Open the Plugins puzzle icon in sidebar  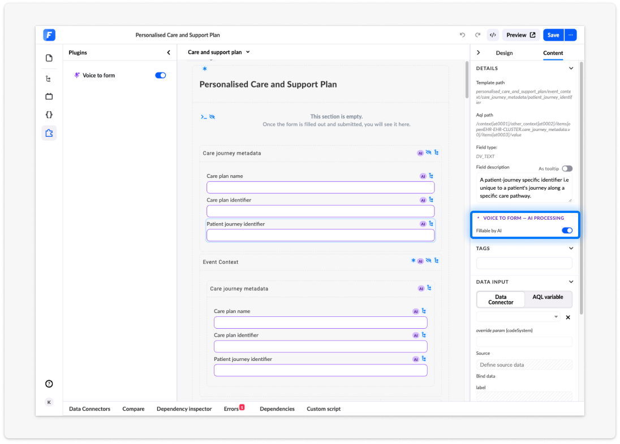click(x=49, y=133)
